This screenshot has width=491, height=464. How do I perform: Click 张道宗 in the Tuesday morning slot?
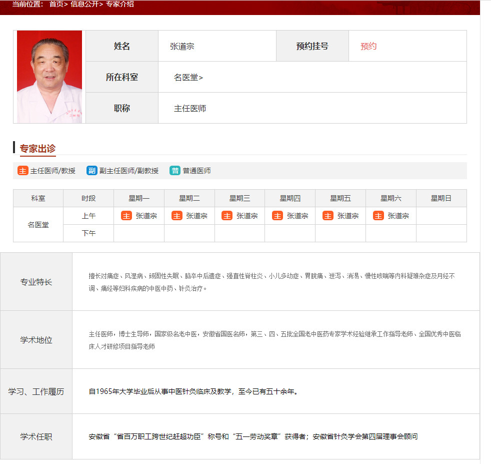196,216
